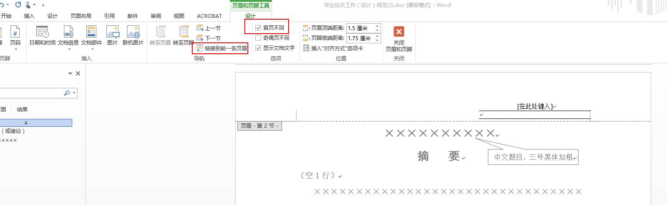Open the ACROBAT ribbon tab
This screenshot has width=667, height=205.
(x=209, y=16)
